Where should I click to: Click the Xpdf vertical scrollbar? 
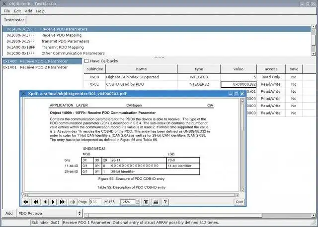[242, 145]
